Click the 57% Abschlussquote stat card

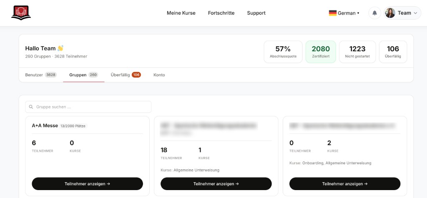coord(283,52)
